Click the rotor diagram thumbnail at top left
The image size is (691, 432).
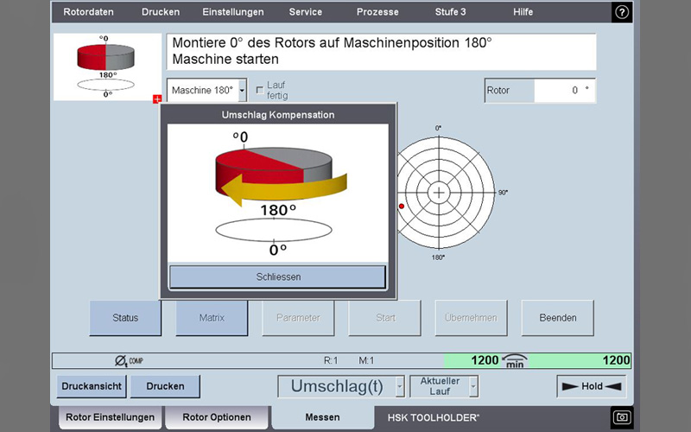[x=107, y=67]
